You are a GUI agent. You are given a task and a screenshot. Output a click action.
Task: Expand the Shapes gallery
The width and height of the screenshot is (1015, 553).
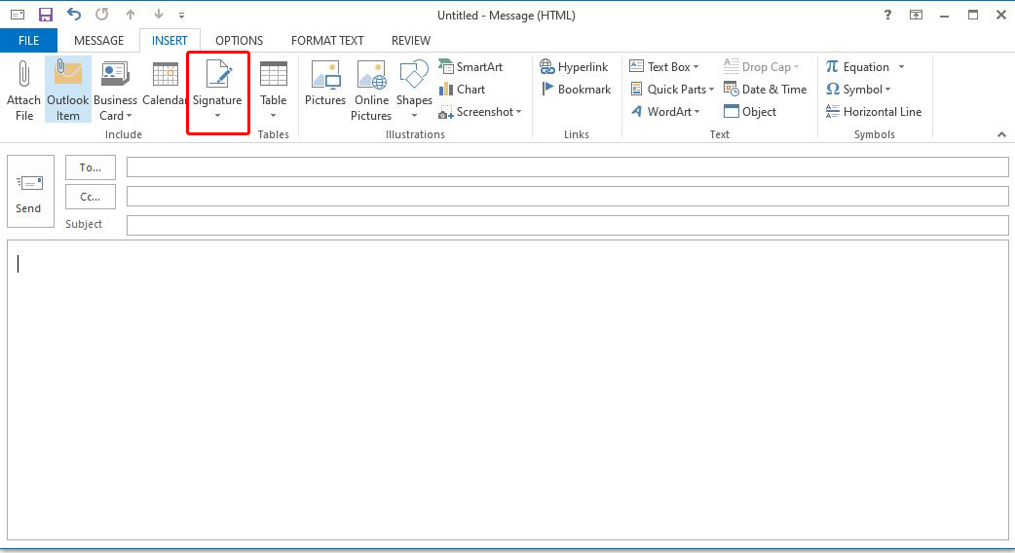tap(414, 90)
